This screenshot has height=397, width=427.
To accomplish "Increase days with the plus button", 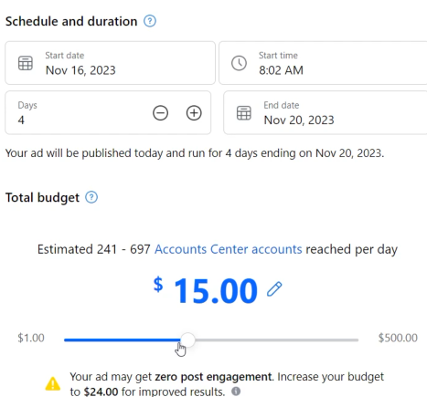I will click(x=194, y=113).
